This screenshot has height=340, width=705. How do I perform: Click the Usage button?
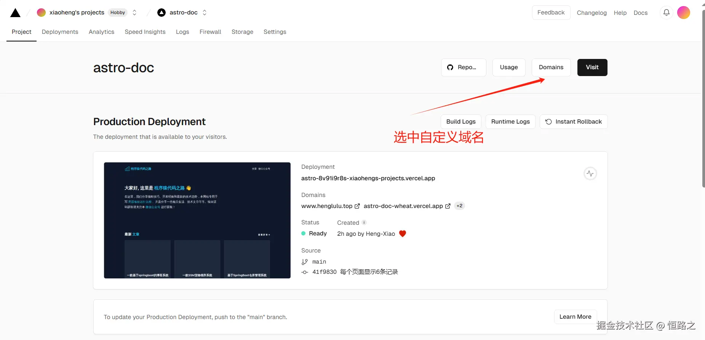[x=509, y=67]
